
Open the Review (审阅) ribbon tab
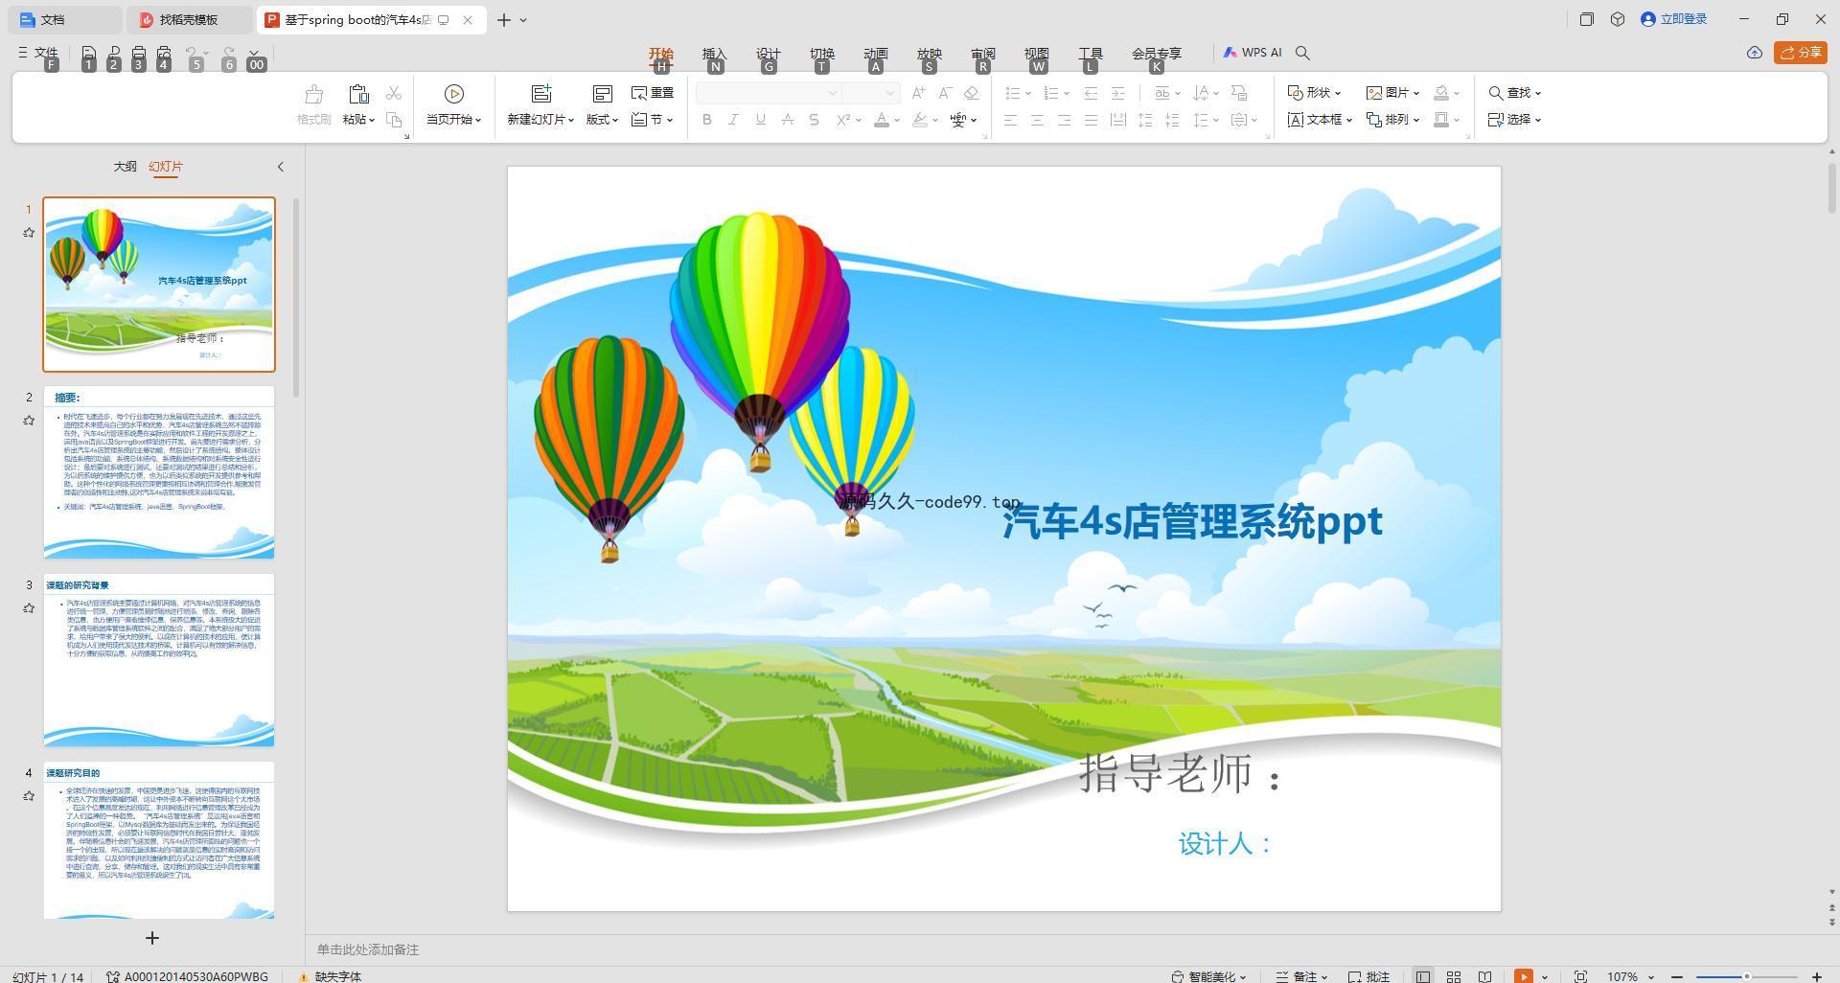983,54
